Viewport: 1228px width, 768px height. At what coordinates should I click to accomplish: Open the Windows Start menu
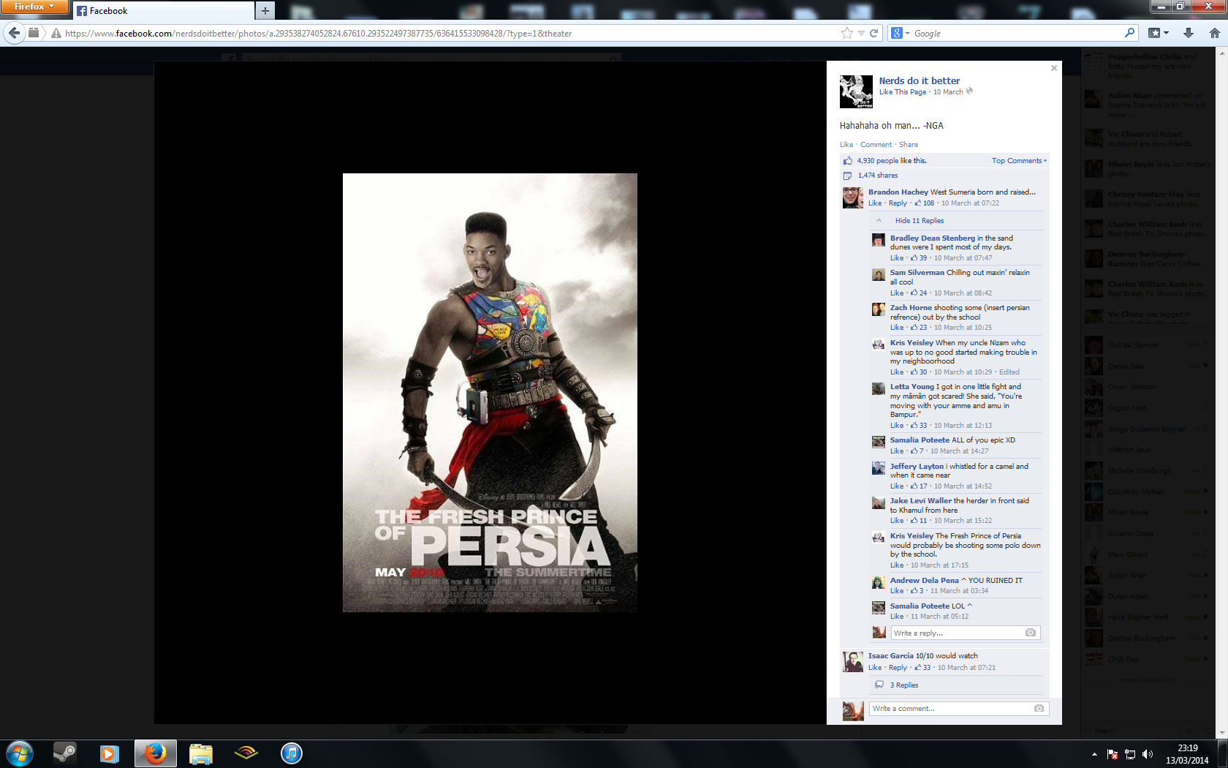(20, 753)
